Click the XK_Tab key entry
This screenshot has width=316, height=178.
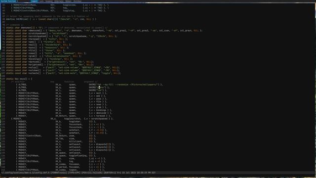[x=60, y=138]
